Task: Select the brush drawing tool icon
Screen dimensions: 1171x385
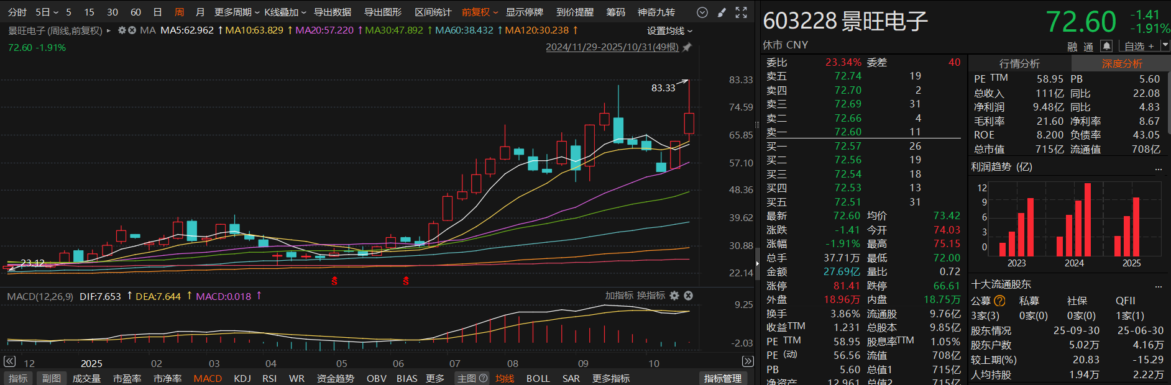Action: tap(722, 12)
